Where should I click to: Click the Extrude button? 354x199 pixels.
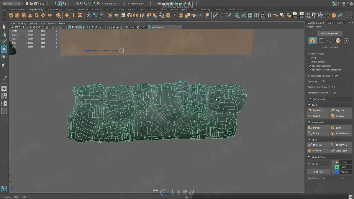(x=317, y=128)
